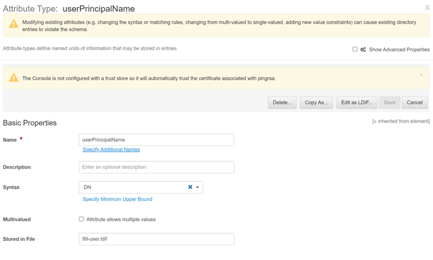Click the Syntax combo box showing DN
Screen dimensions: 433x260
tap(133, 187)
